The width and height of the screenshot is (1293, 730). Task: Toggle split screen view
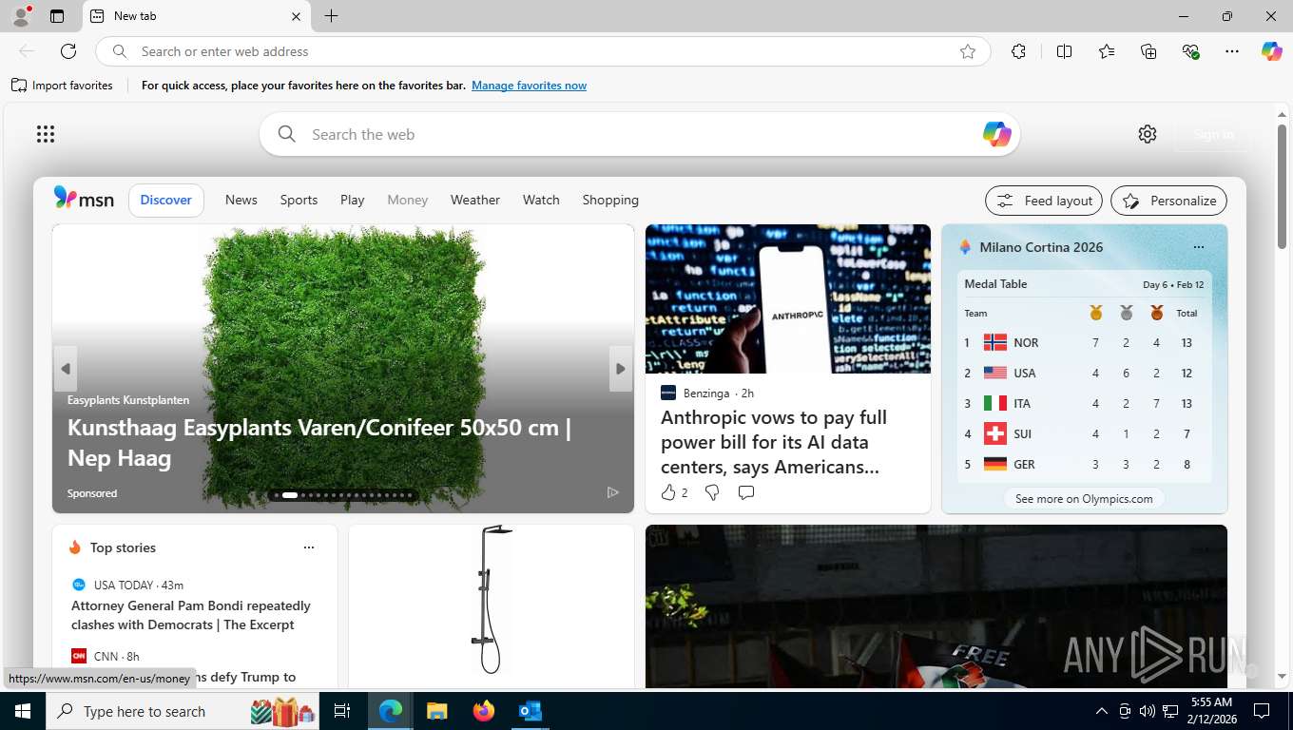coord(1064,51)
